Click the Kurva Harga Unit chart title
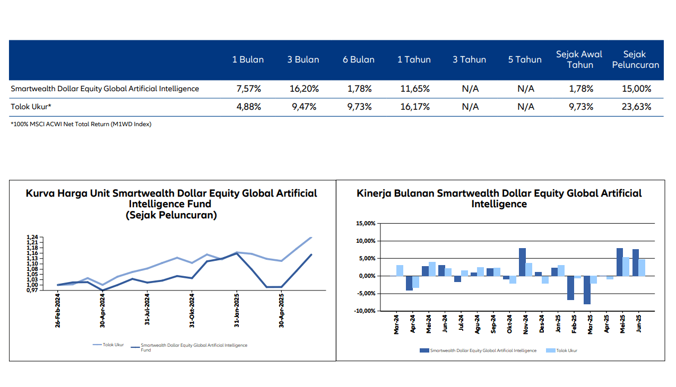Screen dimensions: 676x387 171,204
